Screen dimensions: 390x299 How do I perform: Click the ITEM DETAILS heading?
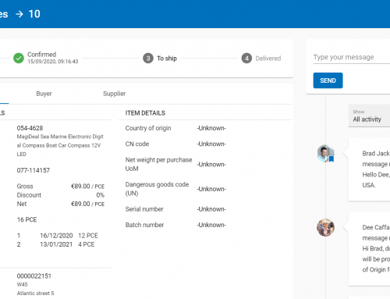pos(145,113)
